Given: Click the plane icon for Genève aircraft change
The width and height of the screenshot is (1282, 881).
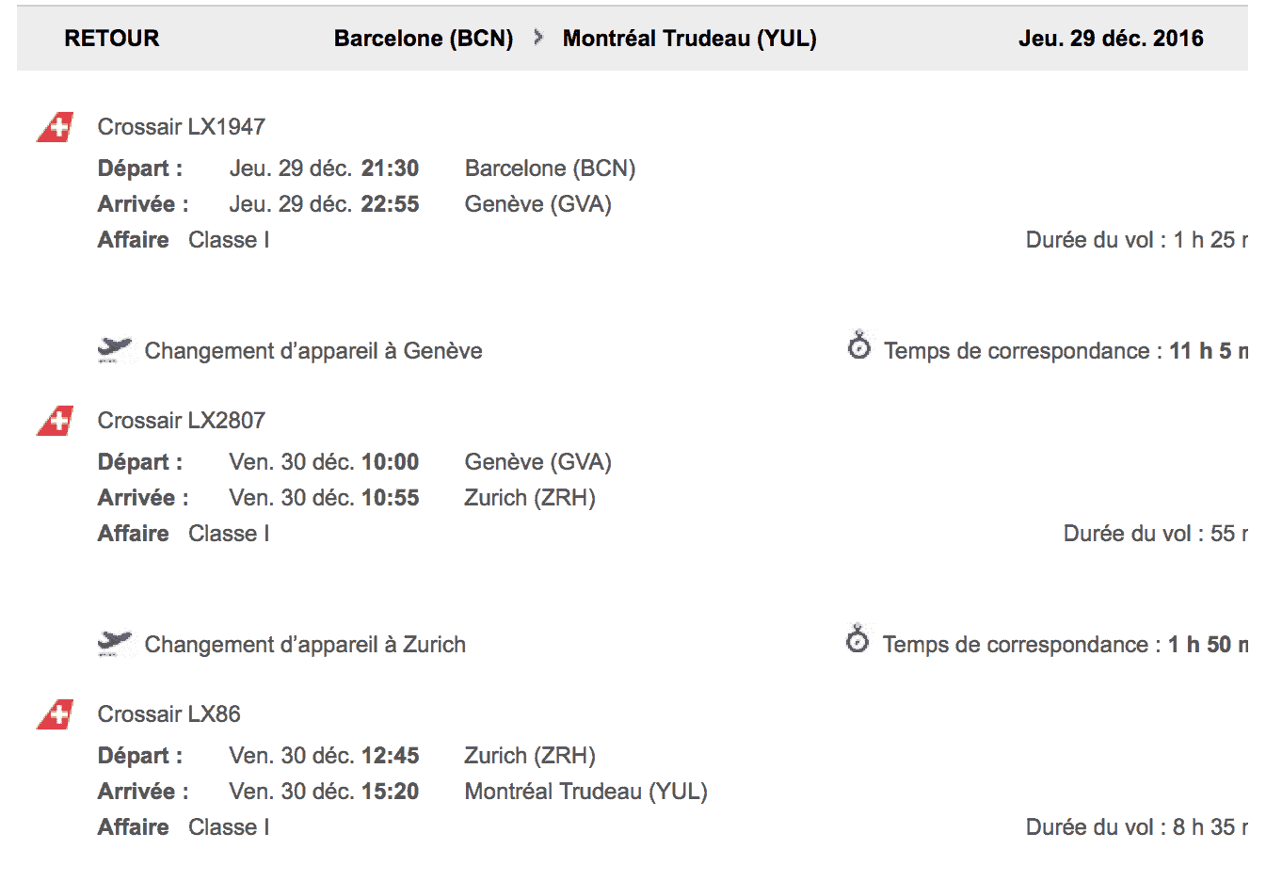Looking at the screenshot, I should pos(115,350).
